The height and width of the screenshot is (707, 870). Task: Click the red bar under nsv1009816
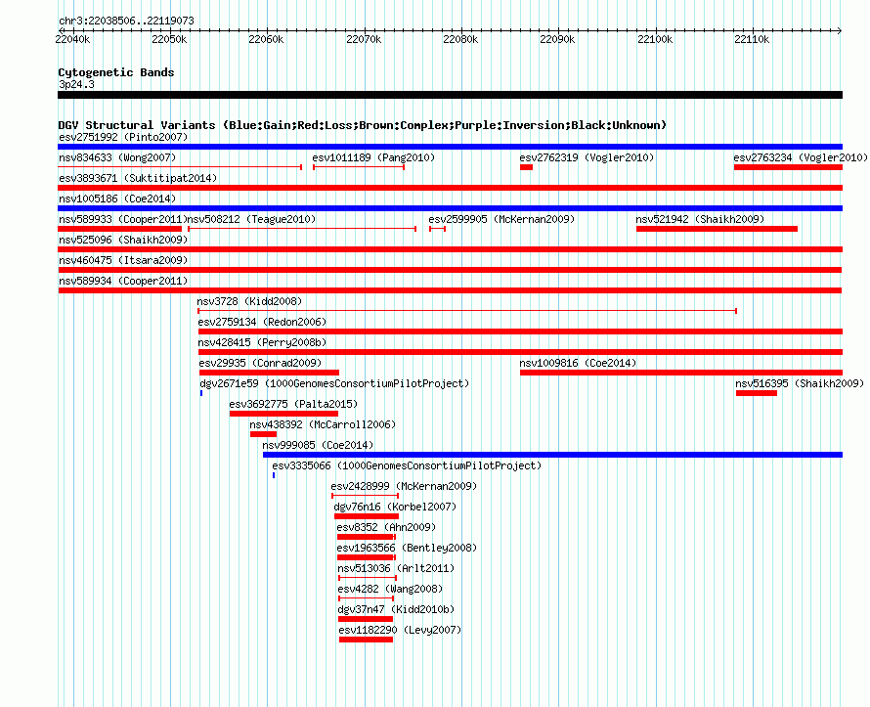(x=681, y=373)
